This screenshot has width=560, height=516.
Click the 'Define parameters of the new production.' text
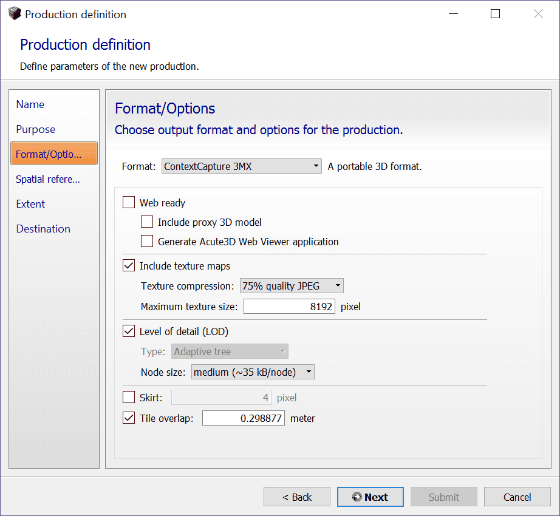coord(109,66)
